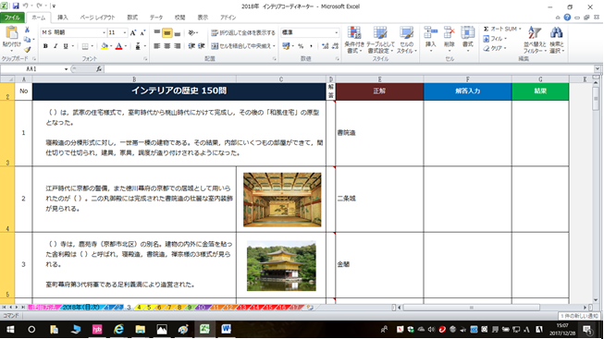
Task: Click the golden pavilion picture thumbnail
Action: [281, 265]
